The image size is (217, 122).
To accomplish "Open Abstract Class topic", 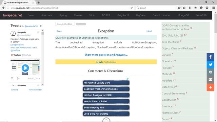I will pos(170,113).
